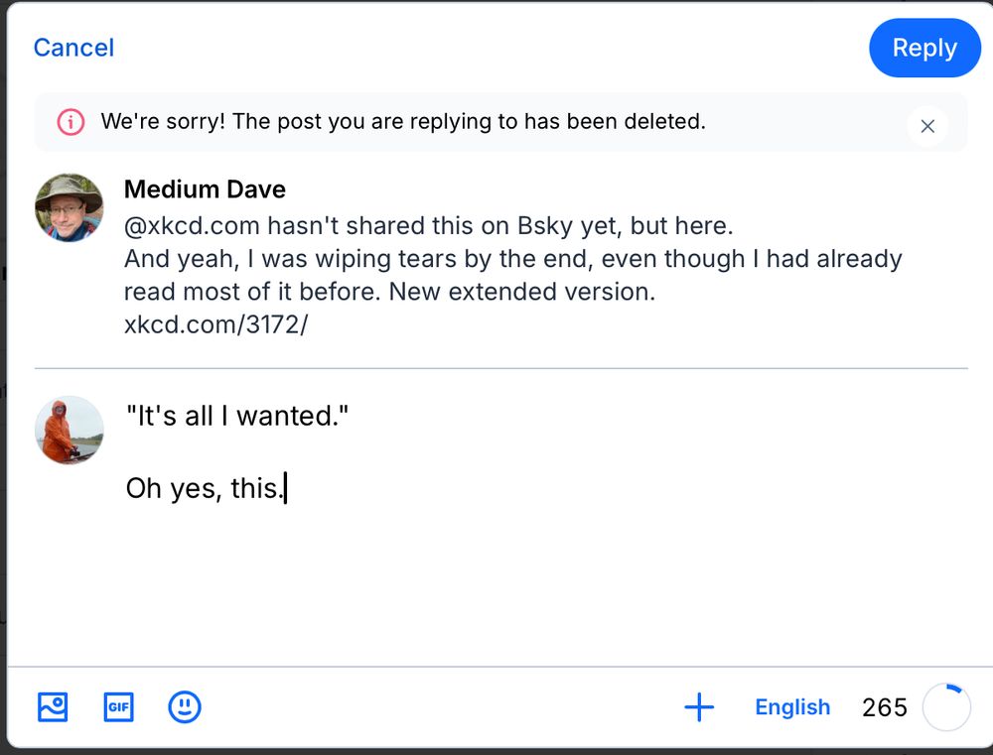Click Cancel to discard the reply
The width and height of the screenshot is (993, 755).
pos(73,48)
